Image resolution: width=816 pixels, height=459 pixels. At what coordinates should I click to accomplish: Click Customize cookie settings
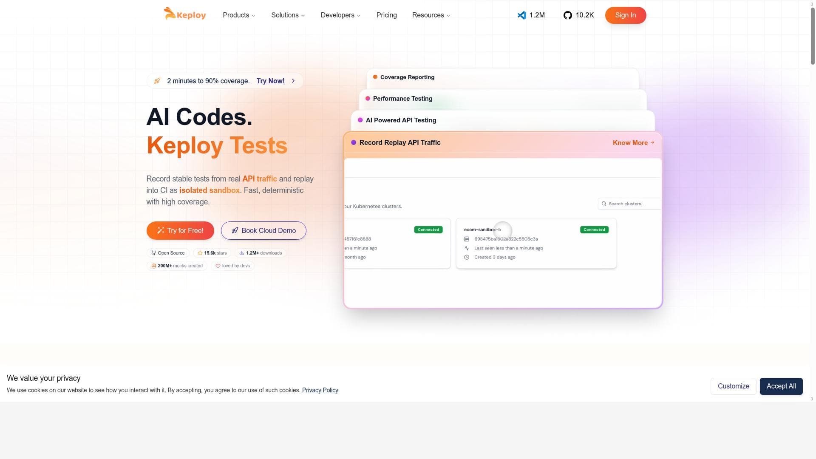[733, 386]
